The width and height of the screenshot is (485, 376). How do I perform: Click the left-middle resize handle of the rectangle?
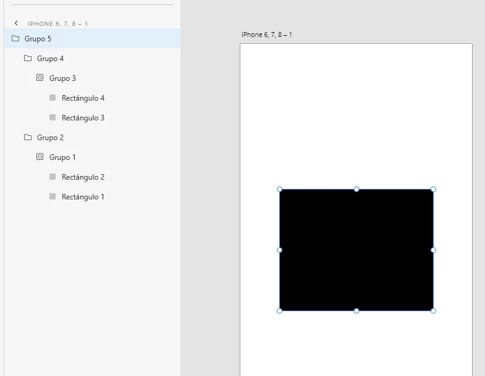pyautogui.click(x=279, y=250)
